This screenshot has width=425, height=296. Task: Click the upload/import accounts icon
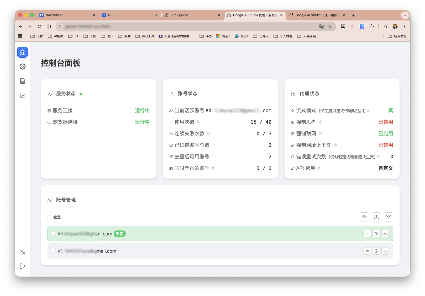point(376,217)
